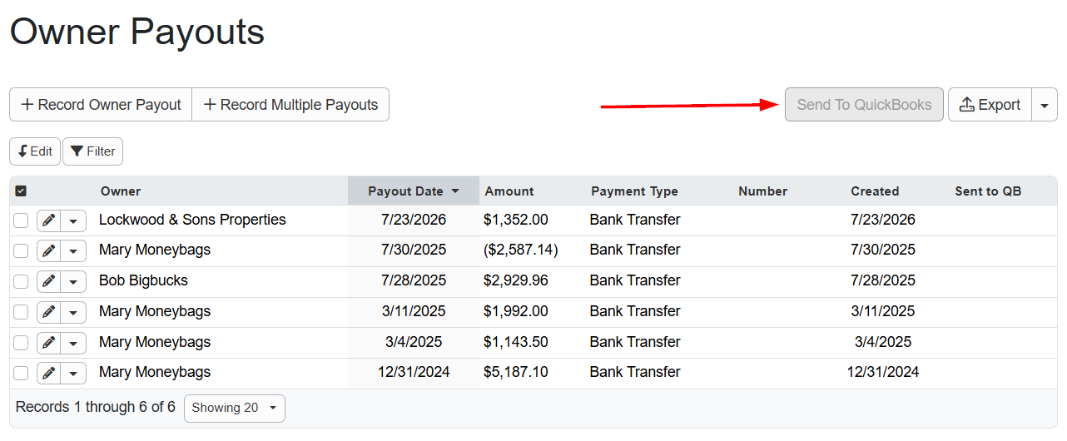Click the Owner Payouts page heading
This screenshot has height=441, width=1067.
tap(137, 32)
